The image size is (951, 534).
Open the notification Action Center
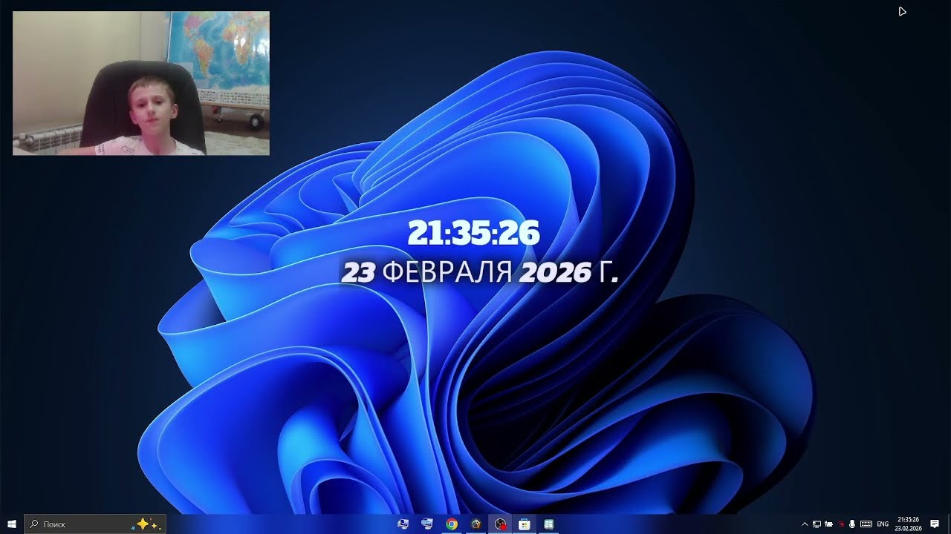[935, 524]
